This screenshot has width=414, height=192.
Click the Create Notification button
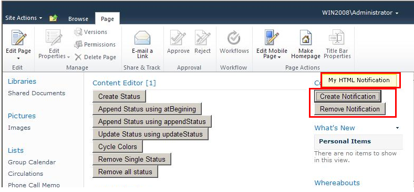coord(347,97)
